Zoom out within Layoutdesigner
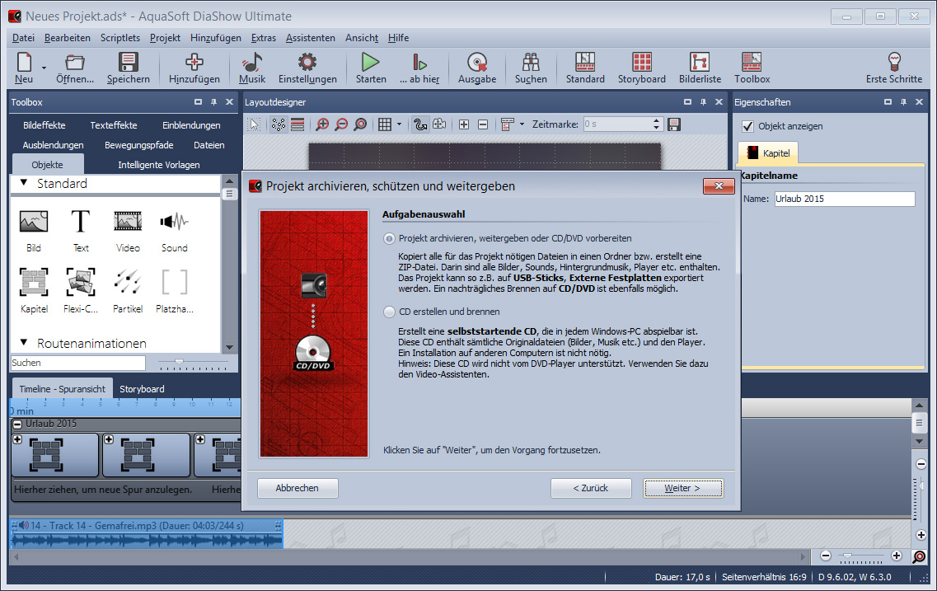 point(341,124)
